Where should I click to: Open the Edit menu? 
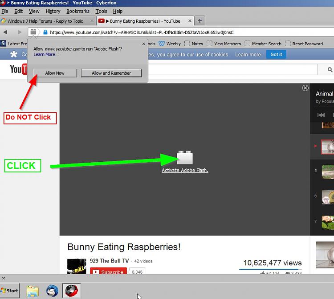tap(18, 11)
